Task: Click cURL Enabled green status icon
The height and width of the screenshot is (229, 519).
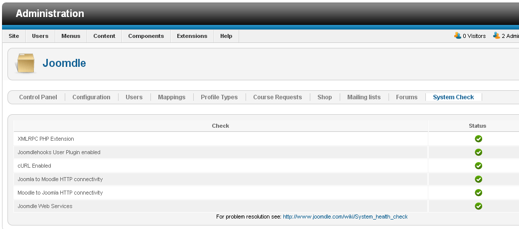Action: tap(478, 166)
